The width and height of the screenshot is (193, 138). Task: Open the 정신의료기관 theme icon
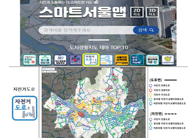[152, 60]
